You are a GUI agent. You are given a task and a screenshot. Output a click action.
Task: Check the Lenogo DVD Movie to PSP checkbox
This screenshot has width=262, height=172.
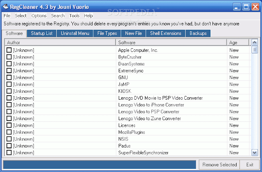tap(9, 98)
